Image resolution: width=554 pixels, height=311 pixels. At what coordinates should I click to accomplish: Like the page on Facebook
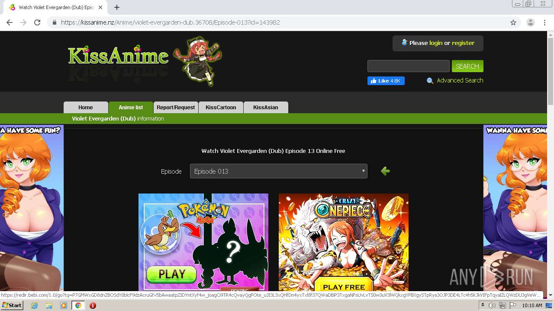click(x=386, y=81)
